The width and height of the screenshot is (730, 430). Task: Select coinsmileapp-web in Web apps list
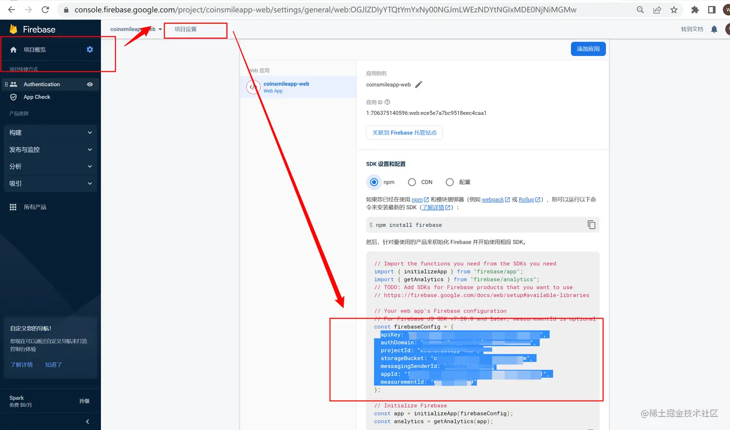click(x=298, y=87)
